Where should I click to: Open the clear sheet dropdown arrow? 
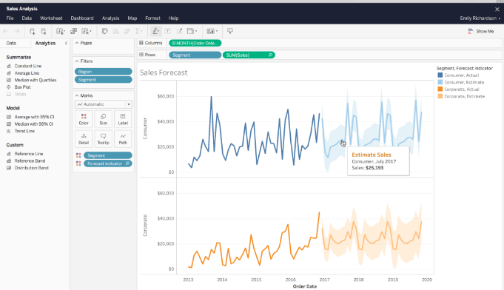tap(90, 31)
